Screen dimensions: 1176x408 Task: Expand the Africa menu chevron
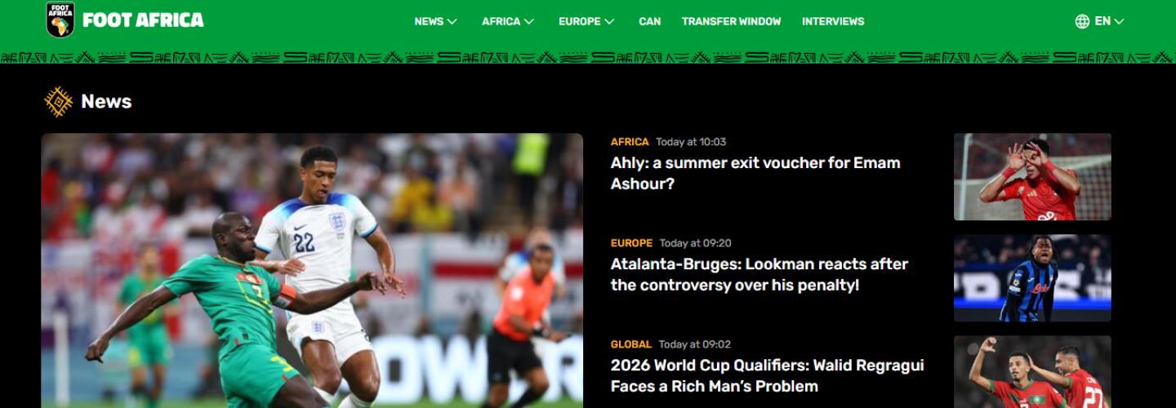529,21
